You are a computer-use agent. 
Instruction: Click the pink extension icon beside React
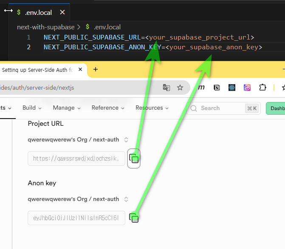[247, 88]
